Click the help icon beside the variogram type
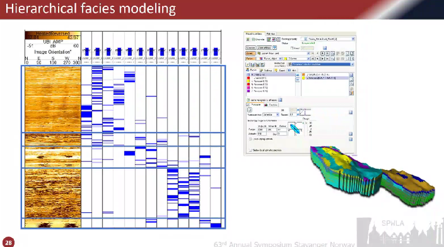The image size is (444, 247). click(x=351, y=112)
